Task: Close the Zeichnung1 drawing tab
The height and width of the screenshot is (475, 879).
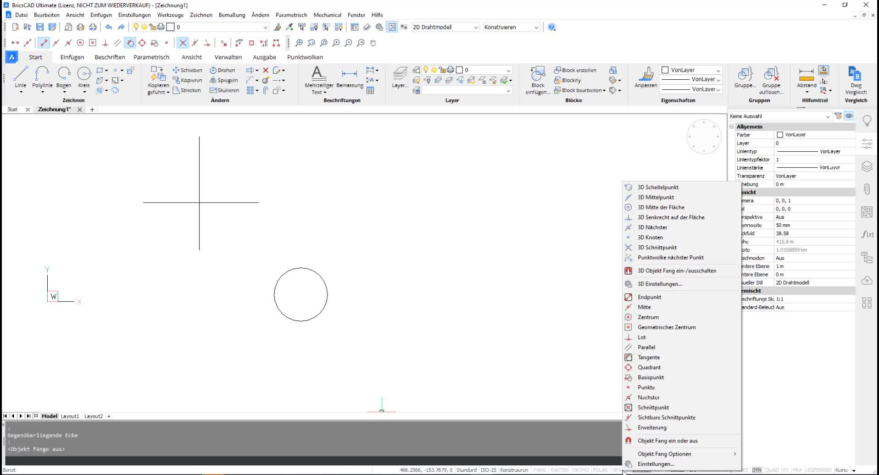Action: pyautogui.click(x=80, y=110)
